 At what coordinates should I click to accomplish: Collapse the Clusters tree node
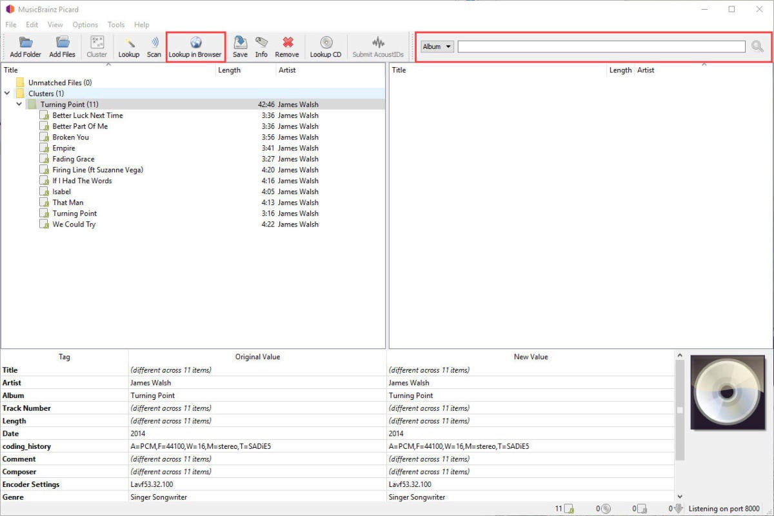tap(7, 94)
